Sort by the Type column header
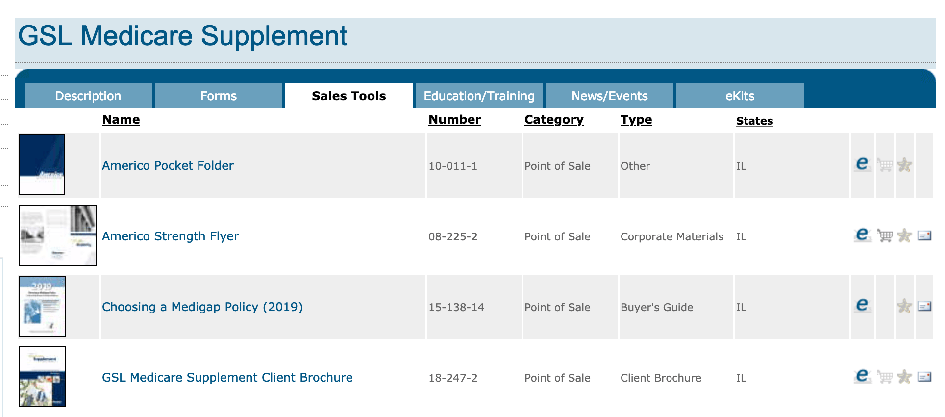This screenshot has height=417, width=945. coord(636,120)
